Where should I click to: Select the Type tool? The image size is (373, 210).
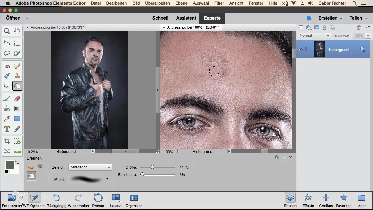(7, 129)
